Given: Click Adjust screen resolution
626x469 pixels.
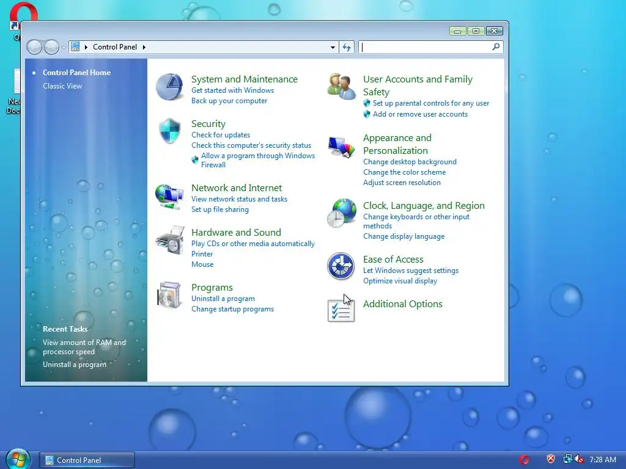Looking at the screenshot, I should [x=402, y=182].
